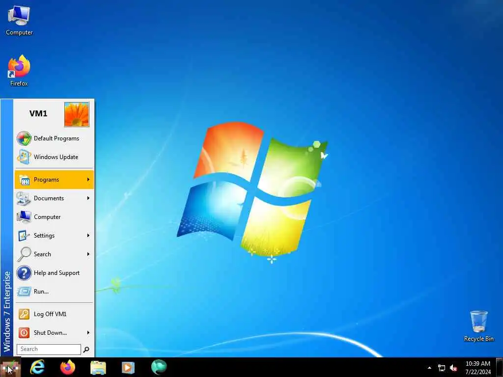Click the Search magnifying glass menu icon
503x377 pixels.
[24, 254]
